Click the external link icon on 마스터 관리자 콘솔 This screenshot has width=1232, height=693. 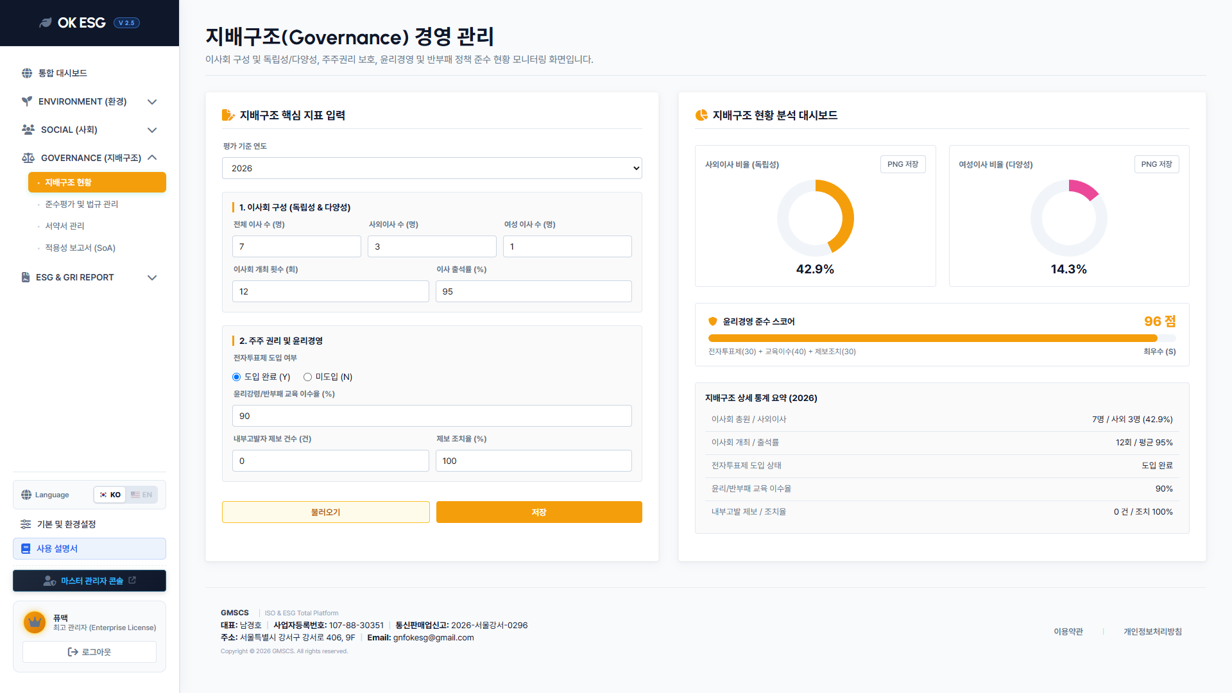pos(132,580)
